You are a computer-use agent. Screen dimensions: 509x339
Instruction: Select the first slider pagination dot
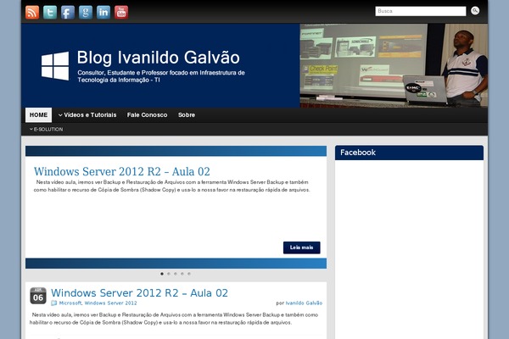coord(162,274)
